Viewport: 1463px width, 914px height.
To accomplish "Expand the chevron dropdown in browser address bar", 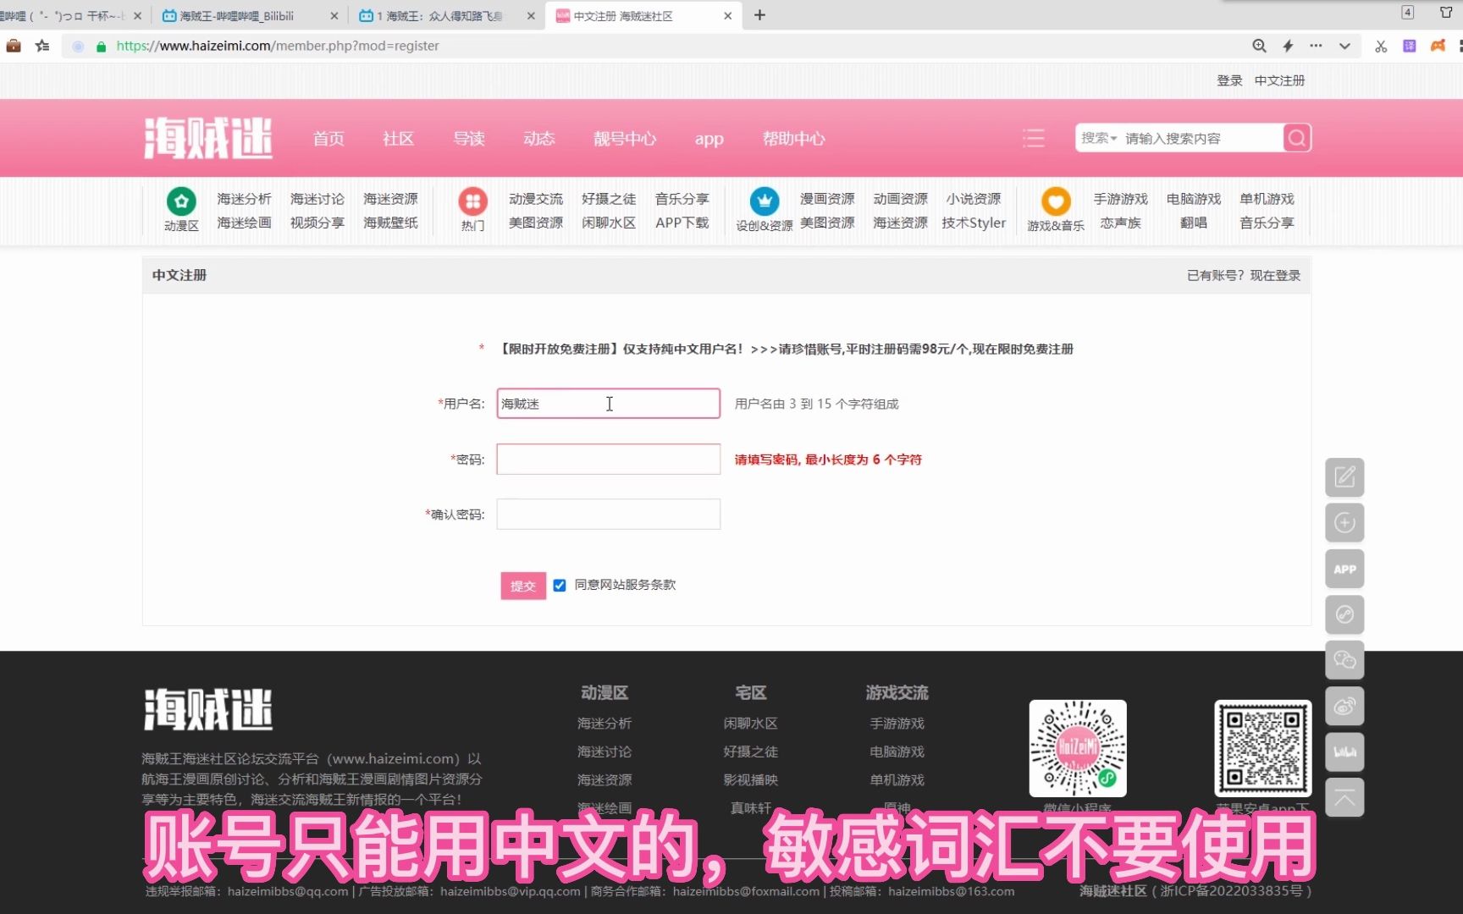I will [x=1344, y=46].
